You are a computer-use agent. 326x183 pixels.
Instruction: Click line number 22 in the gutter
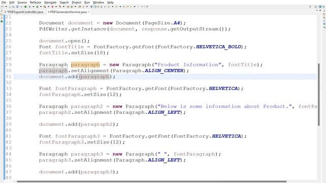[8, 23]
